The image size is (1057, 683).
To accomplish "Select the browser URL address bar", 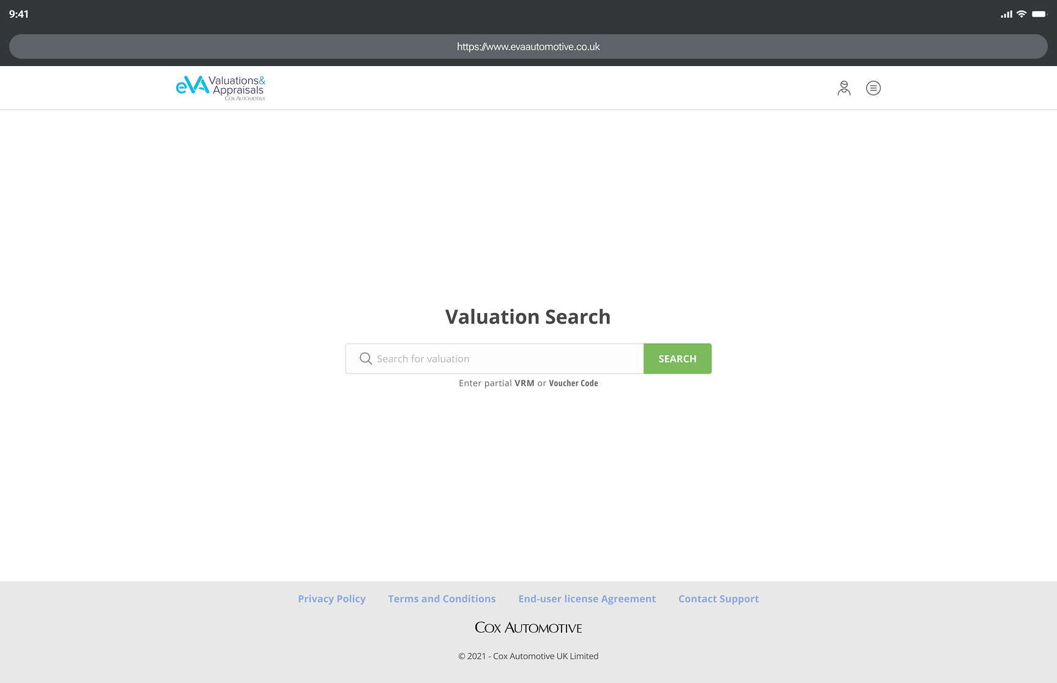I will (x=528, y=46).
